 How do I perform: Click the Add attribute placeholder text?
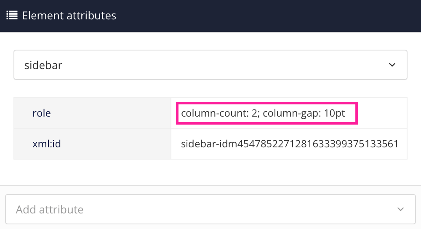point(50,209)
